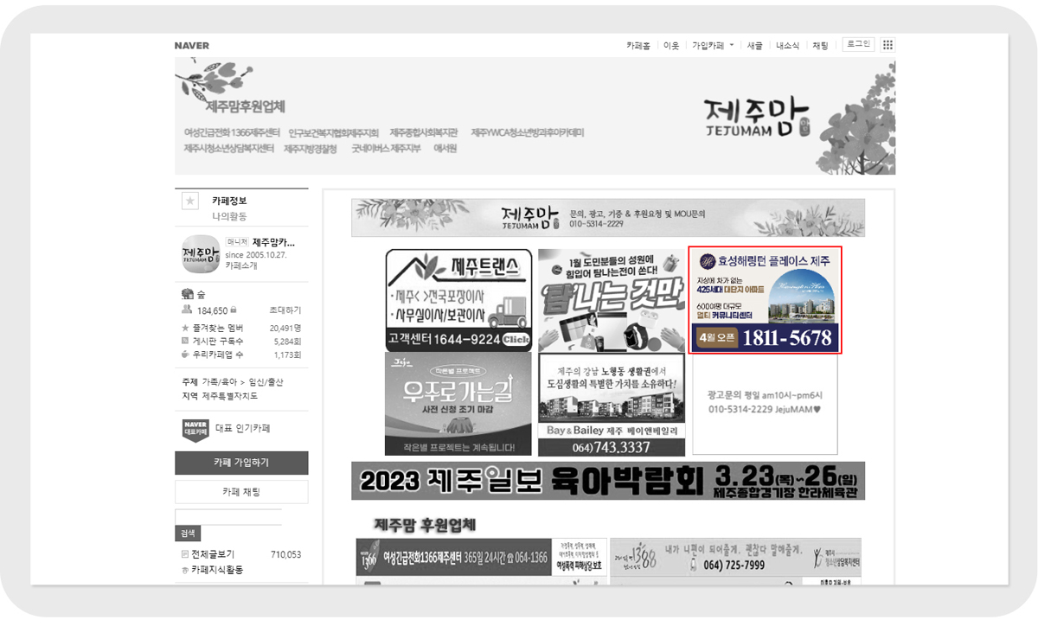
Task: Open the 카페소개 link
Action: point(242,266)
